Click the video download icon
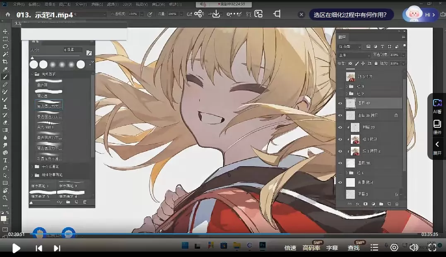 [216, 14]
